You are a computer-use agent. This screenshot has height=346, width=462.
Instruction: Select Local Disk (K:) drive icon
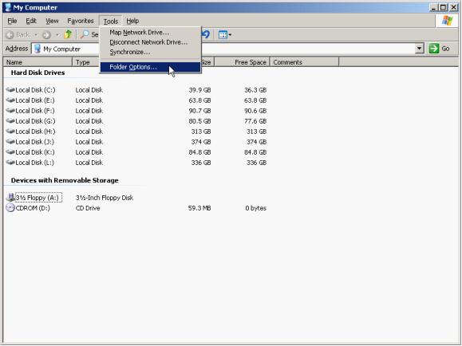(x=10, y=152)
